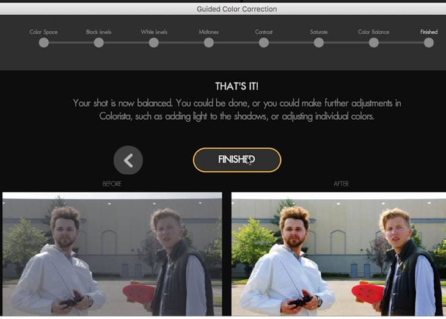The width and height of the screenshot is (446, 319).
Task: Click the Contrast step label
Action: tap(264, 32)
